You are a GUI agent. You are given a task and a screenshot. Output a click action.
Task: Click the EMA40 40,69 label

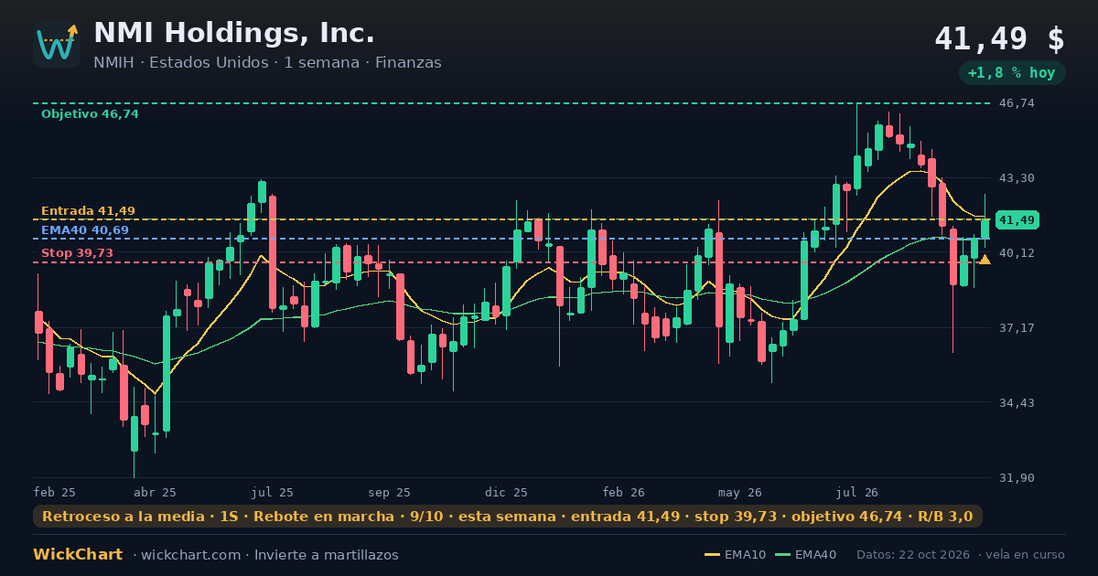click(x=85, y=230)
